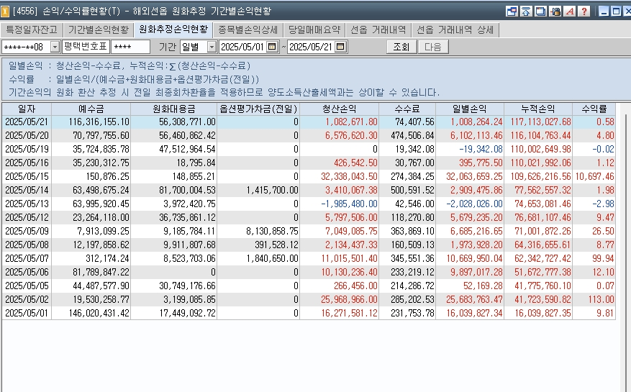Open the calendar picker for start date 2025/05/01

[x=272, y=47]
